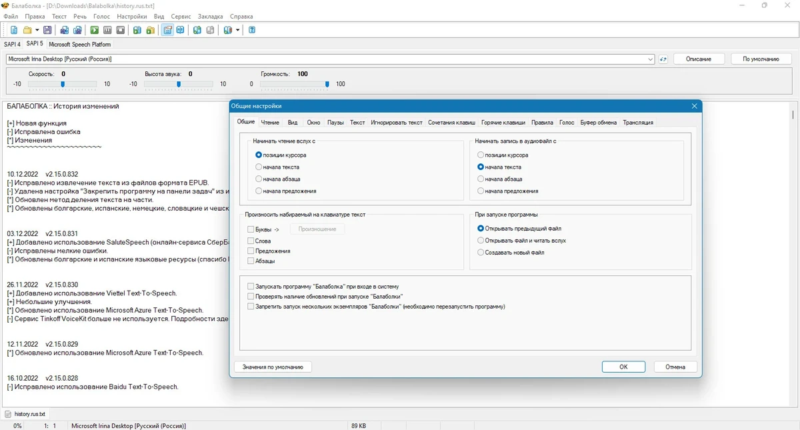Start reading aloud with green play icon

[x=95, y=30]
